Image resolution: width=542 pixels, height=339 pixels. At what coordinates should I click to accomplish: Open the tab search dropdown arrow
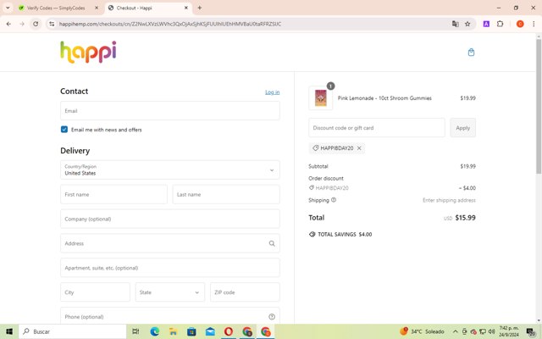tap(8, 8)
